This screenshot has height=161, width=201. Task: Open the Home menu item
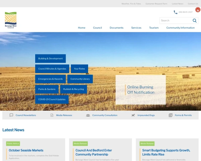click(82, 28)
